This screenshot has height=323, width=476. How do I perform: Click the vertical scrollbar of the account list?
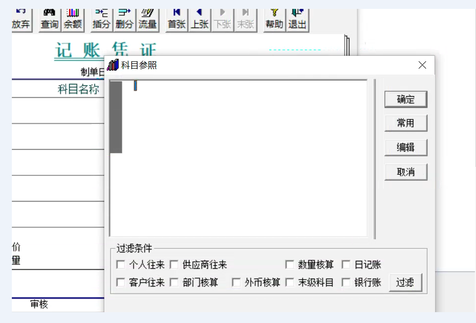375,159
